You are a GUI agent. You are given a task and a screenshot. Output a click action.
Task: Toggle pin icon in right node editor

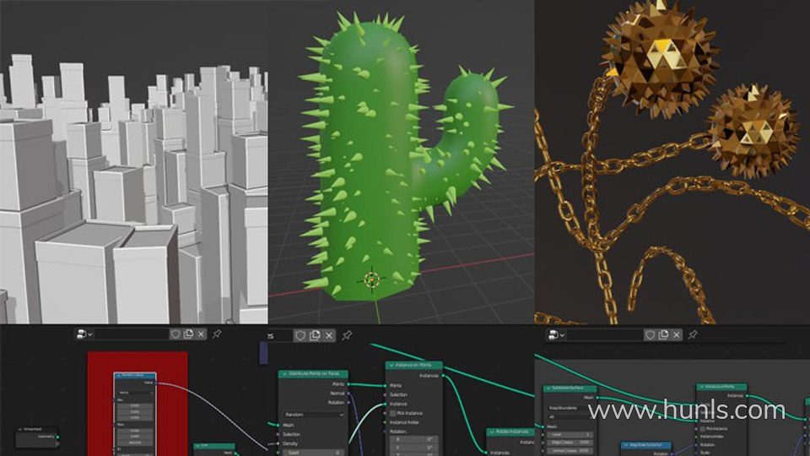pyautogui.click(x=693, y=335)
